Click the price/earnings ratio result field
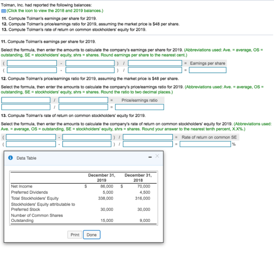 [x=139, y=107]
